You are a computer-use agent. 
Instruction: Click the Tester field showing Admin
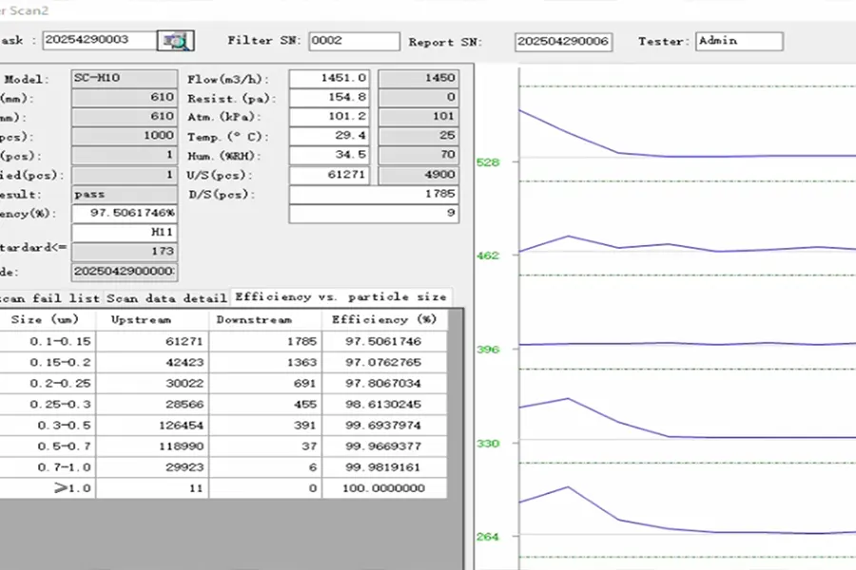pyautogui.click(x=739, y=41)
